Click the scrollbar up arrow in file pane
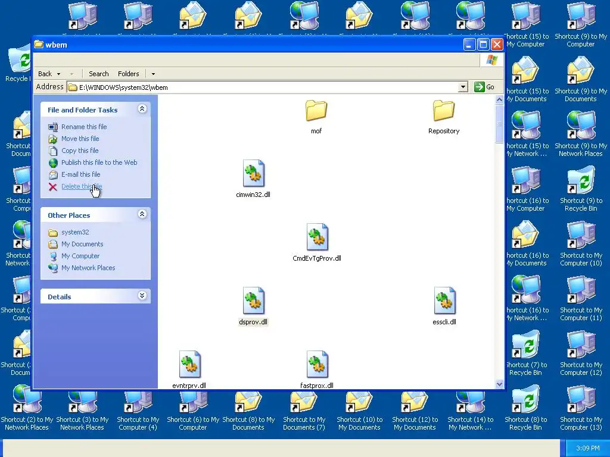This screenshot has width=610, height=457. tap(500, 100)
